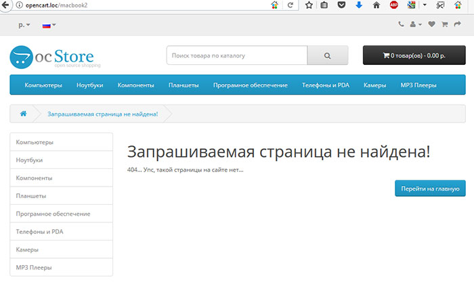This screenshot has width=474, height=286.
Task: Save page to Pocket icon
Action: 341,5
